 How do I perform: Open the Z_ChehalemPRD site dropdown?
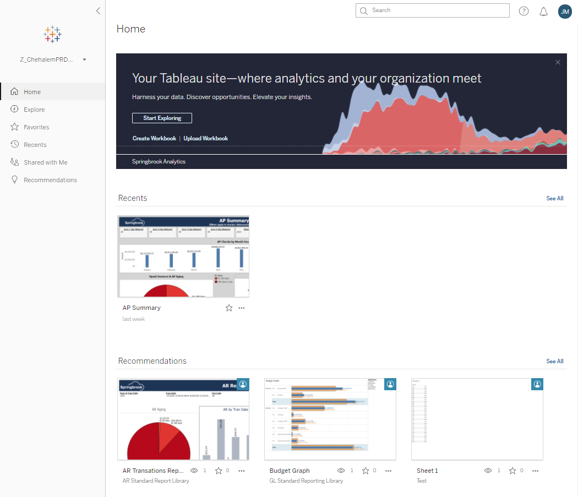point(53,59)
